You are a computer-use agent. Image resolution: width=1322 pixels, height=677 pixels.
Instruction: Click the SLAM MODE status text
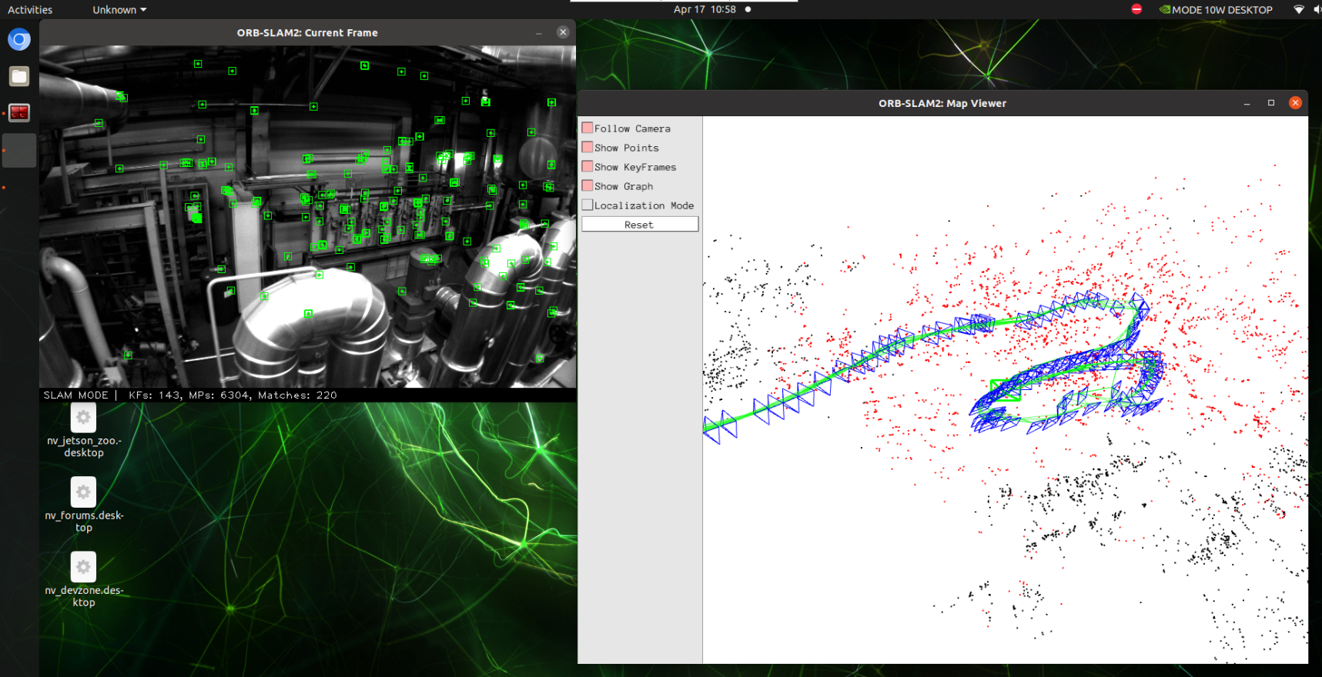[x=75, y=395]
